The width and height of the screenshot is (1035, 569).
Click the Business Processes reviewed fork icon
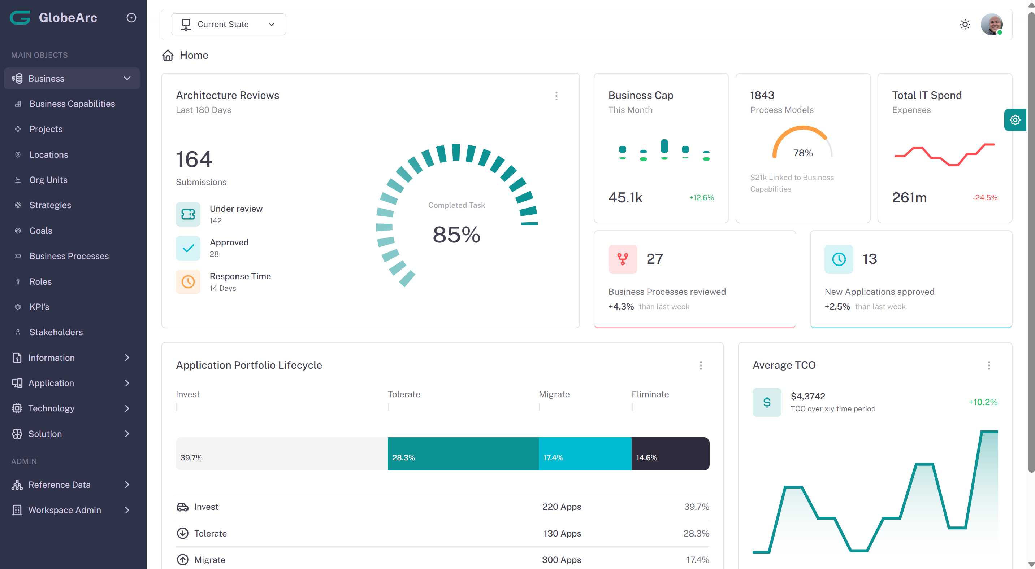coord(622,259)
